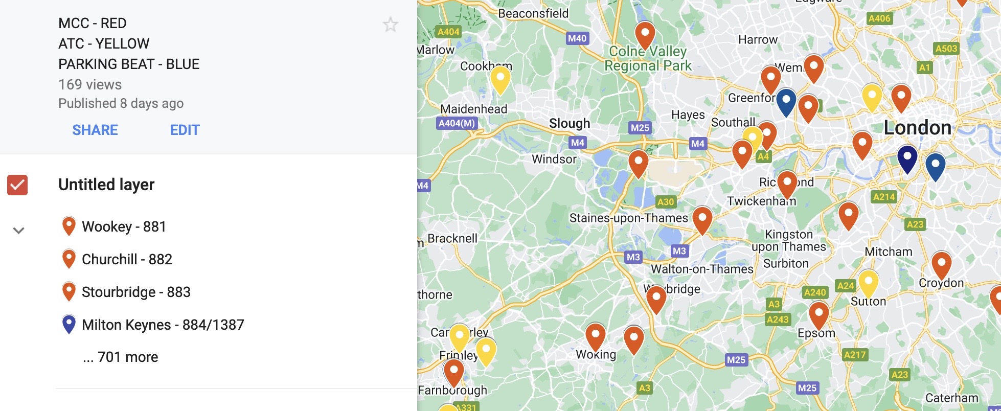The image size is (1001, 411).
Task: Click the yellow pin at Sutton
Action: pos(868,284)
